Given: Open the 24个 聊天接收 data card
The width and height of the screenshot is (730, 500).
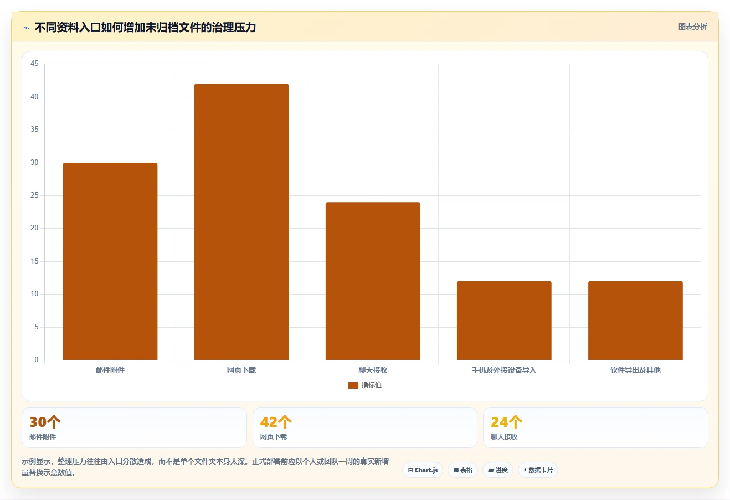Looking at the screenshot, I should click(595, 427).
